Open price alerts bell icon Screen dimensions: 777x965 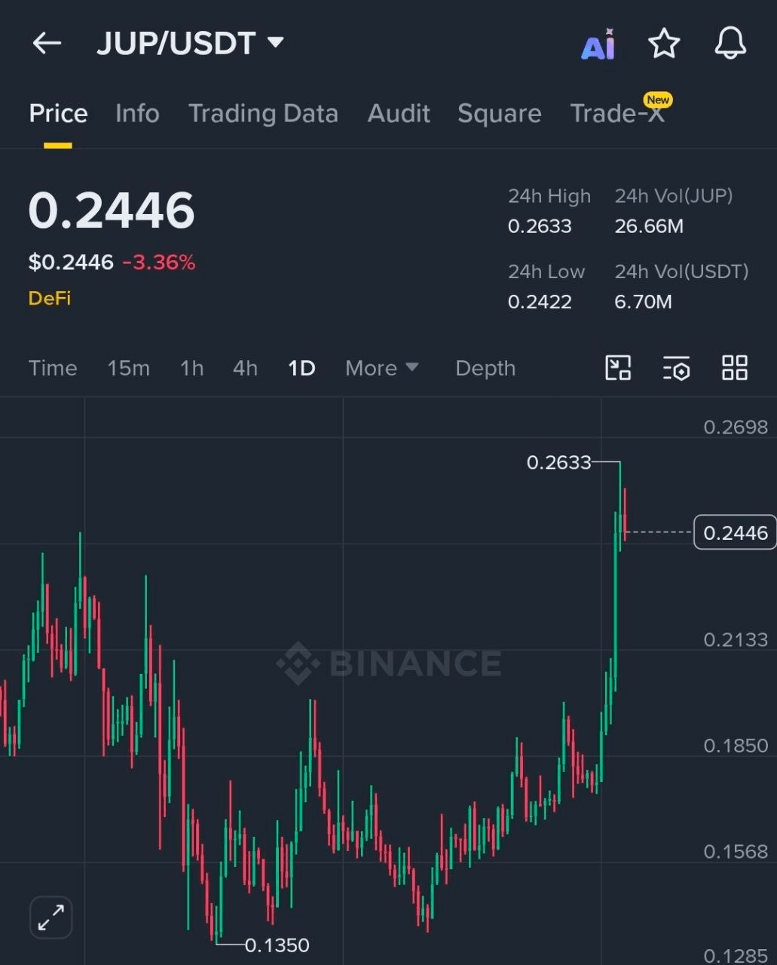(x=730, y=43)
